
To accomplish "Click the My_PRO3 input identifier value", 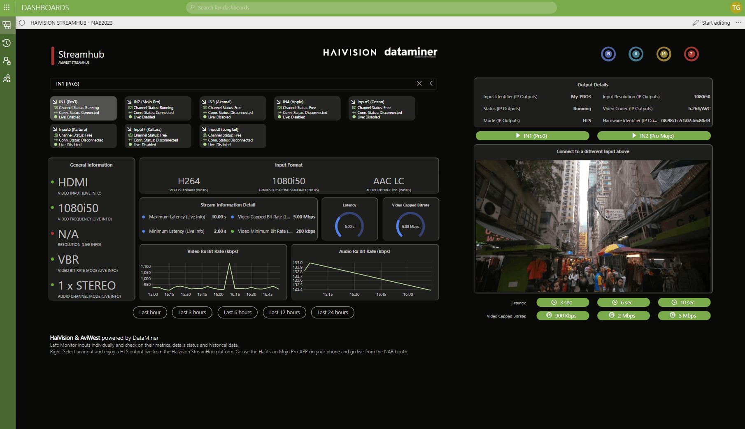I will (x=581, y=97).
